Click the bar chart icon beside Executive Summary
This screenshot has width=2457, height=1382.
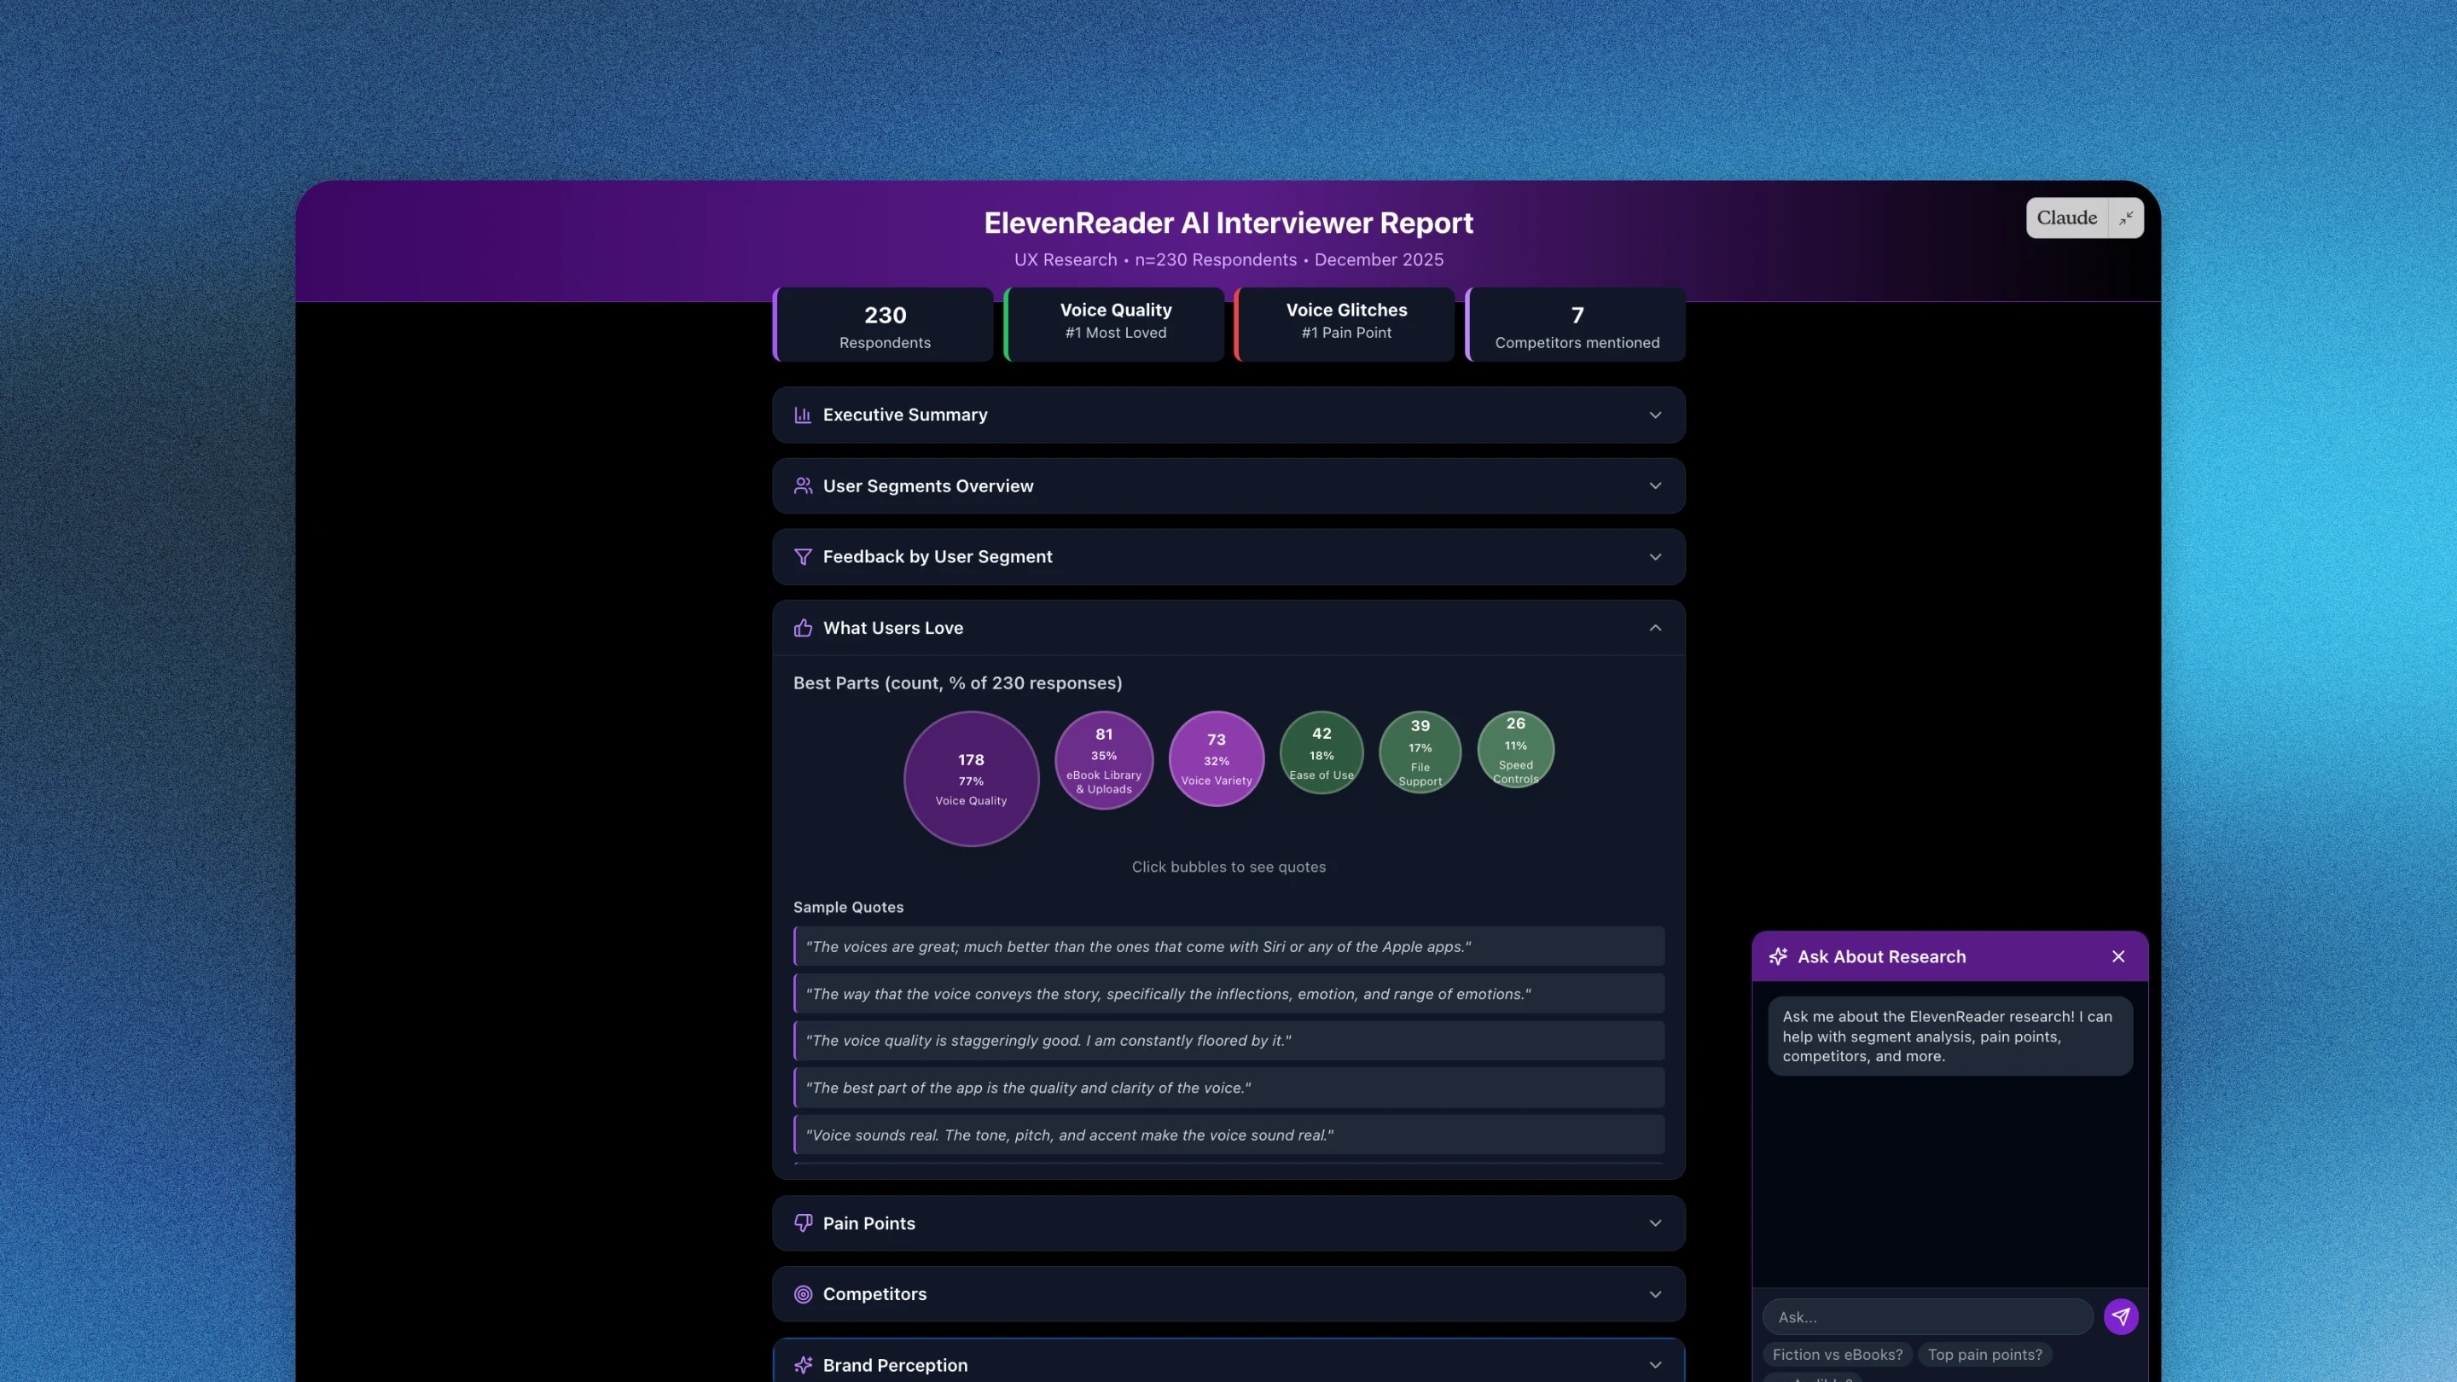click(802, 415)
